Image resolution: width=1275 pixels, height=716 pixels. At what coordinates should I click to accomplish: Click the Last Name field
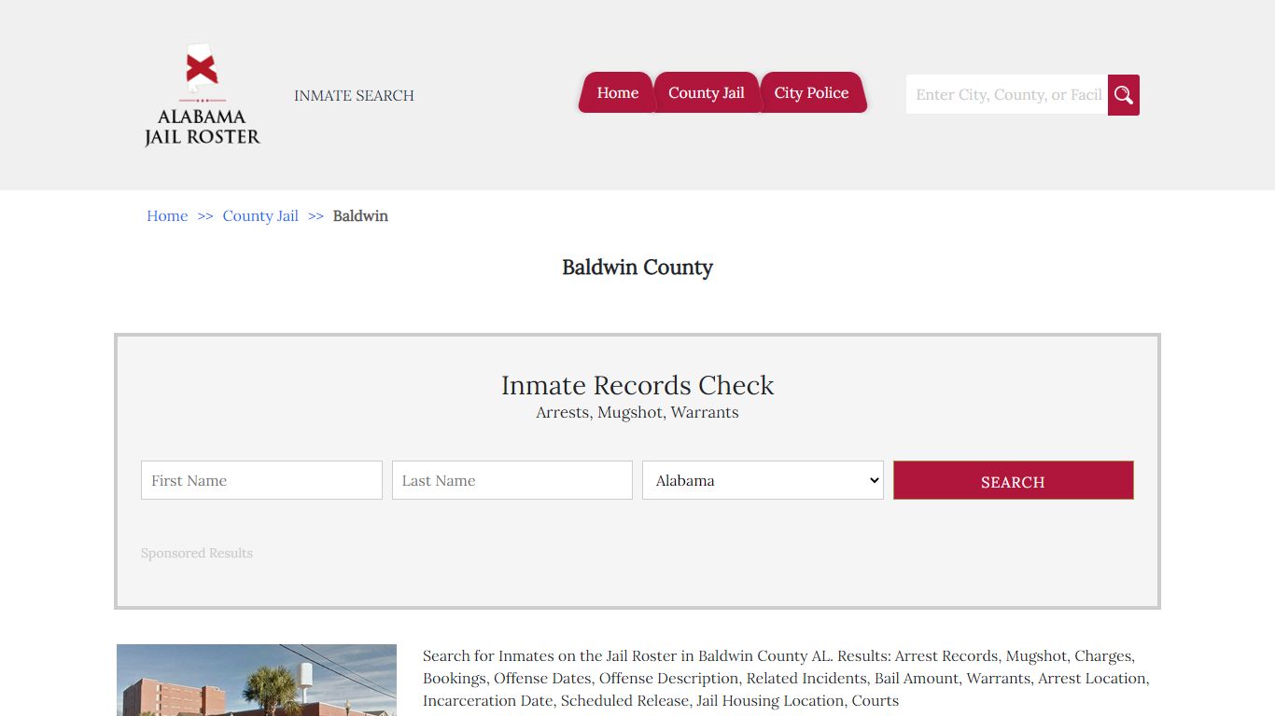coord(512,480)
